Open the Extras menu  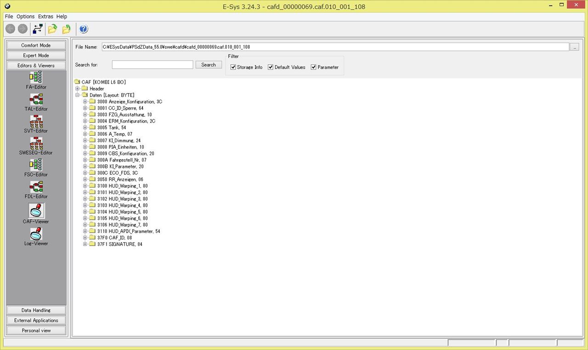click(x=45, y=17)
